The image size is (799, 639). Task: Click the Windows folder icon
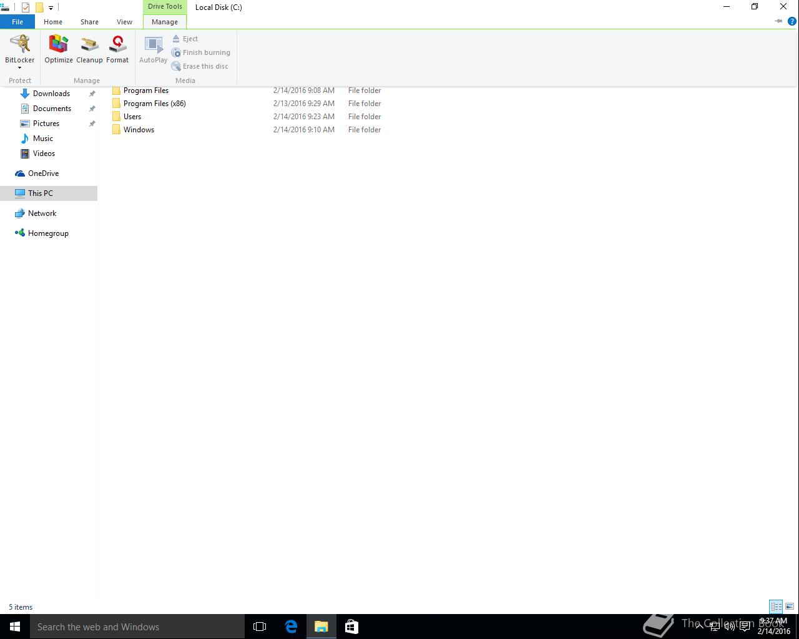click(x=116, y=130)
